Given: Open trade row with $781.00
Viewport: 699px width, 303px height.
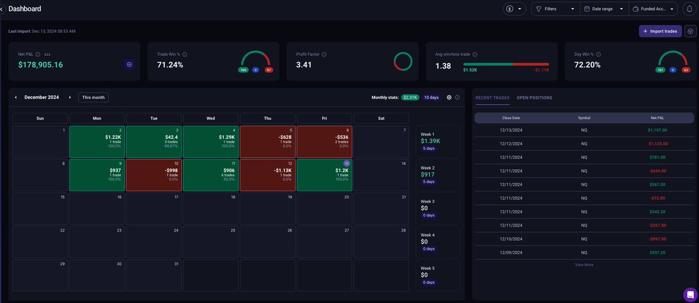Looking at the screenshot, I should 584,157.
